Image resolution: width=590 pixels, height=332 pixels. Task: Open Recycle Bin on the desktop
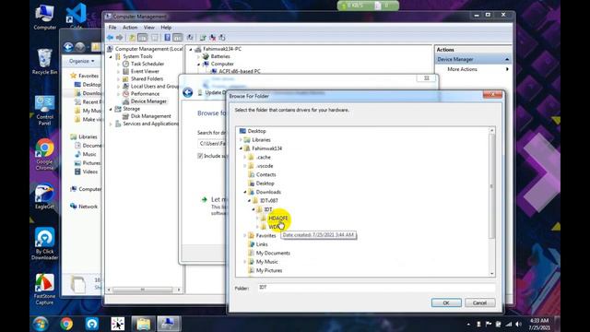pyautogui.click(x=44, y=61)
